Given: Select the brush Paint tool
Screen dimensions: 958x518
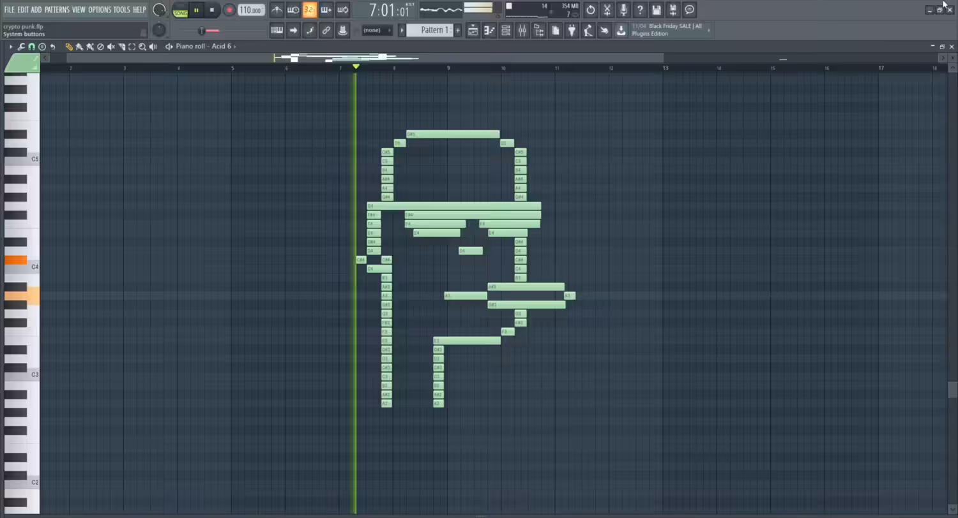Looking at the screenshot, I should tap(79, 47).
